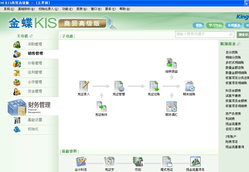This screenshot has width=249, height=172.
Task: Open the 凭证字 voucher word icon
Action: tap(109, 162)
